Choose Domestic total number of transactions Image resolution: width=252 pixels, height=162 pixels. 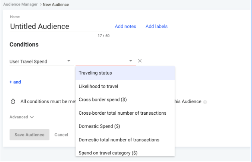pos(125,140)
